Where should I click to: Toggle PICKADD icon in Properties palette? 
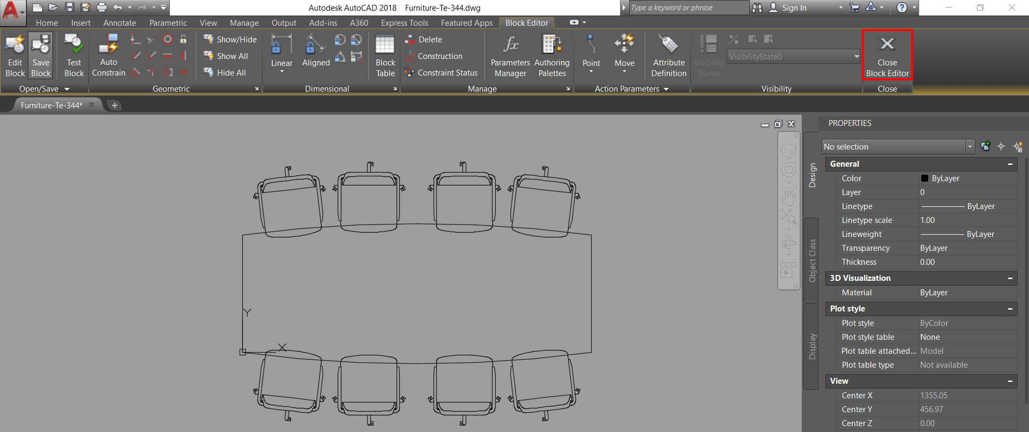click(985, 146)
